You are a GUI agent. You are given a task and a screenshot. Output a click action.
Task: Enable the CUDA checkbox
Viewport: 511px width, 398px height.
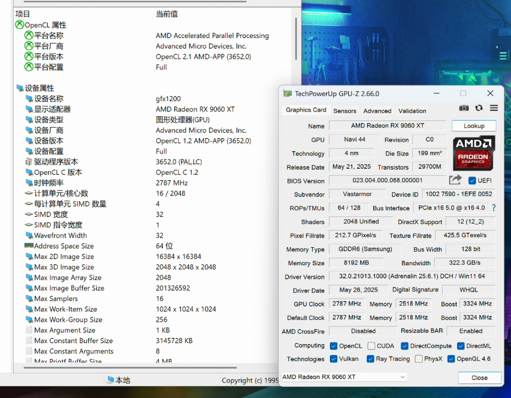pyautogui.click(x=371, y=346)
